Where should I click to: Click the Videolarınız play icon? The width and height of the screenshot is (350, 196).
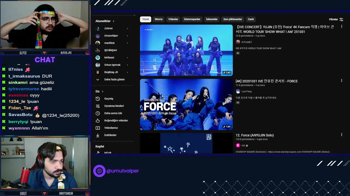tap(98, 128)
